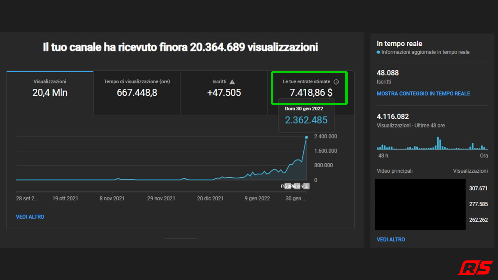498x280 pixels.
Task: Click the video view count 277.585
Action: pyautogui.click(x=478, y=204)
